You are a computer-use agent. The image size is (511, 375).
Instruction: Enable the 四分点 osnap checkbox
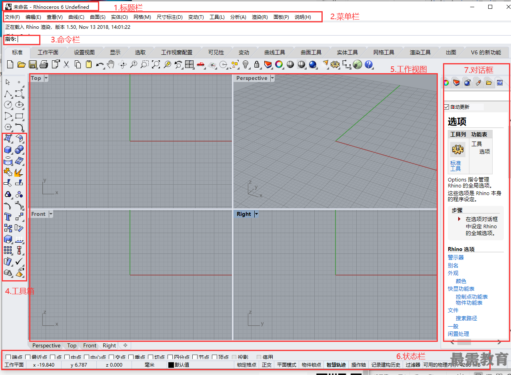click(170, 357)
